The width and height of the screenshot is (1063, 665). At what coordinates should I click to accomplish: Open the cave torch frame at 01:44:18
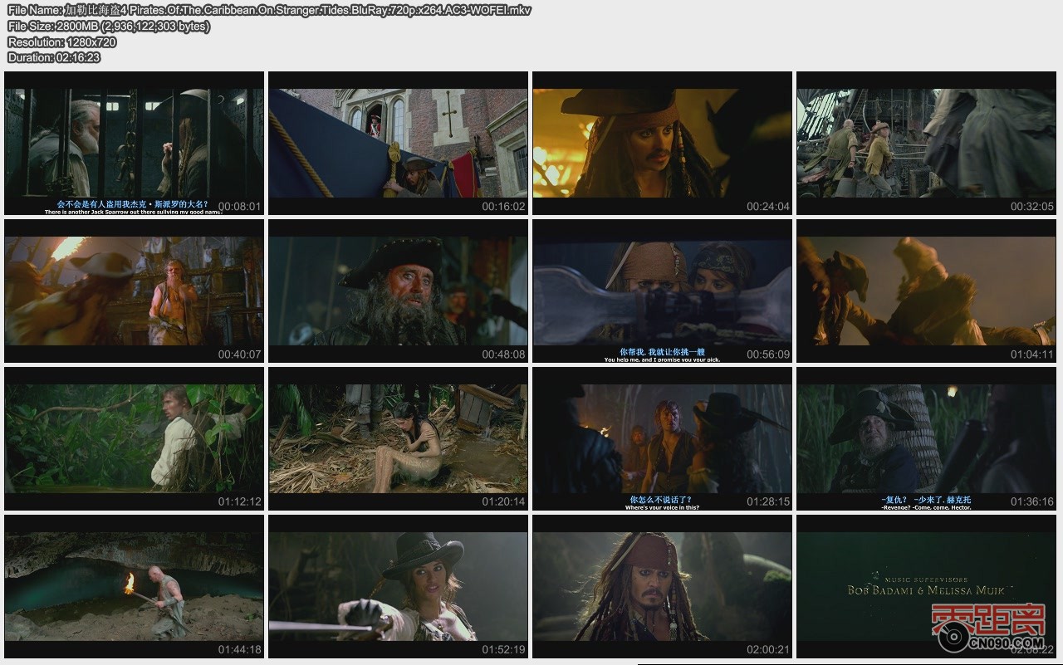(134, 586)
